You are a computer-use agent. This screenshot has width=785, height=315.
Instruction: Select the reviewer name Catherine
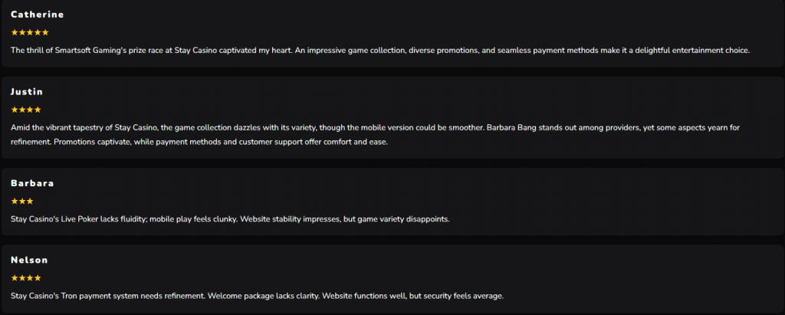[38, 15]
